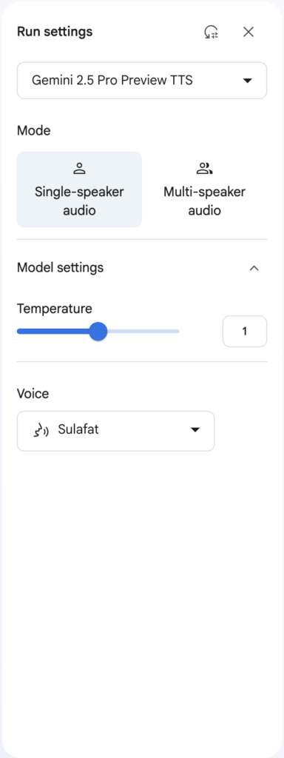This screenshot has width=284, height=758.
Task: Click the two-person multi-speaker icon
Action: pos(204,169)
